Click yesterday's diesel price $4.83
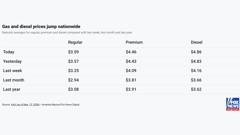Image resolution: width=240 pixels, height=135 pixels. (196, 61)
